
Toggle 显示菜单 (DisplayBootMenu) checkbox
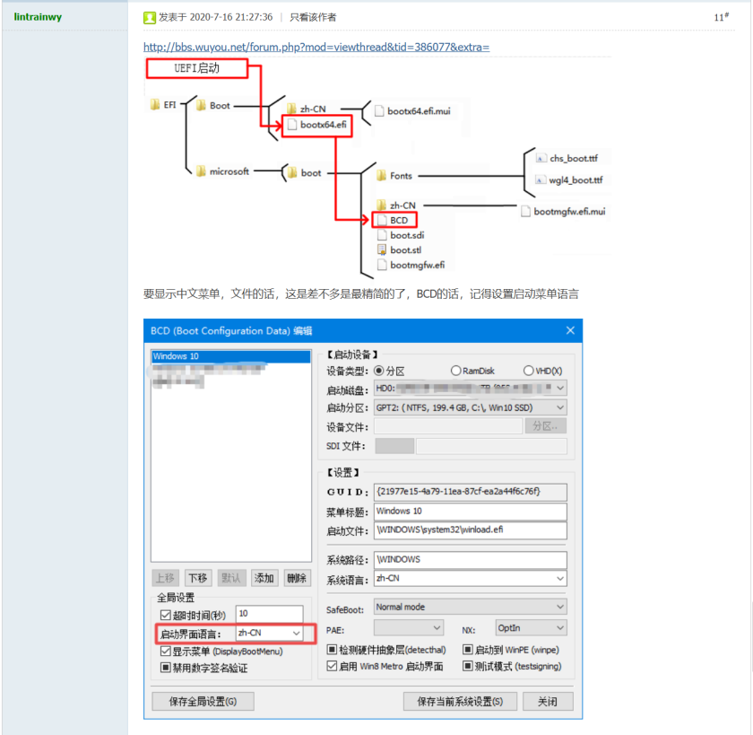[x=165, y=652]
